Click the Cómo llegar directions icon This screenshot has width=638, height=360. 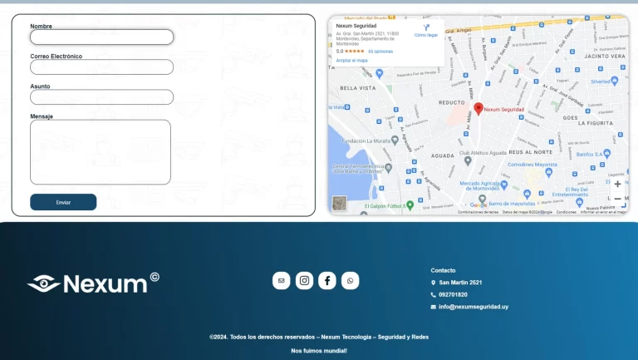tap(426, 27)
